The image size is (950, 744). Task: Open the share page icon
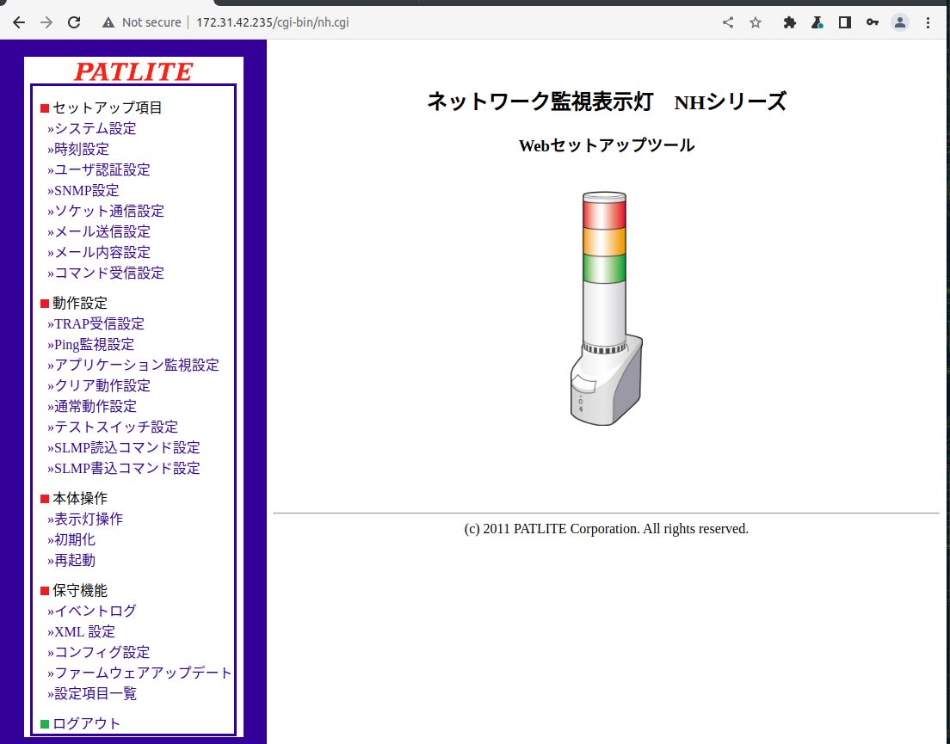coord(728,22)
